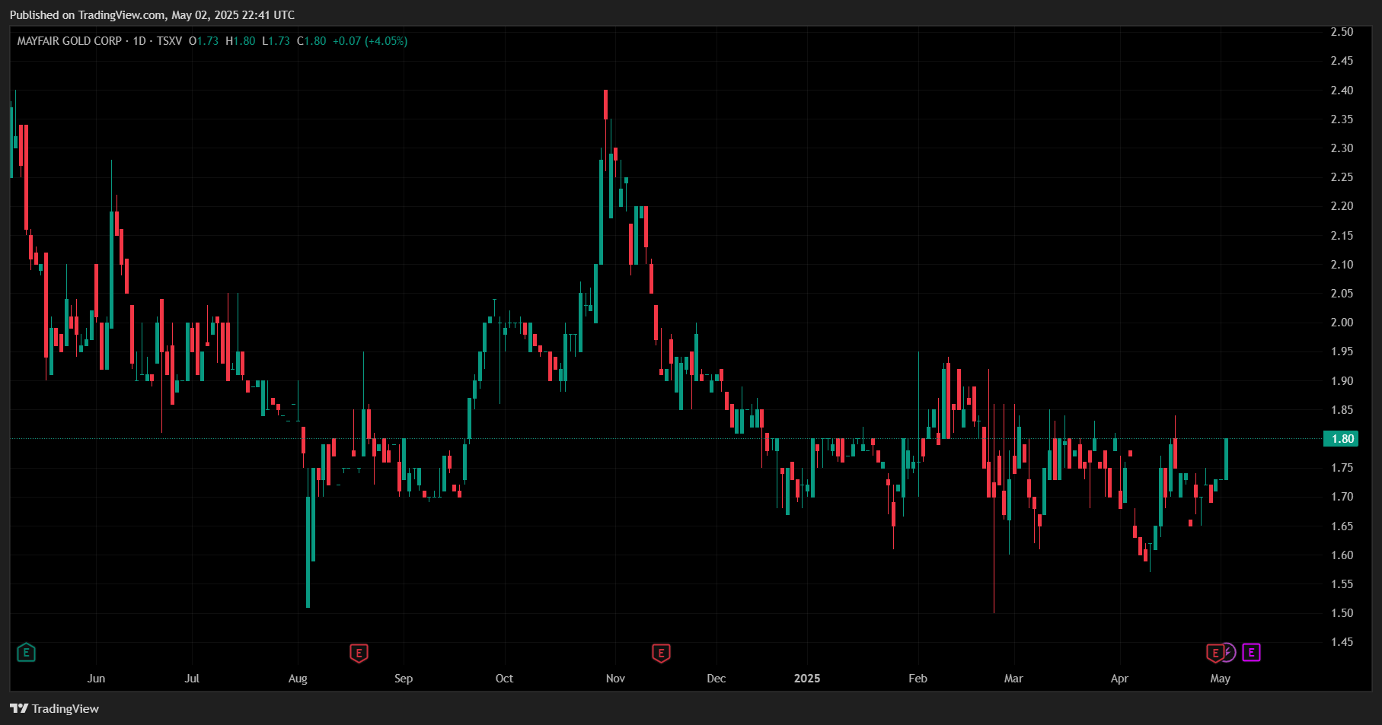The width and height of the screenshot is (1382, 725).
Task: Click the red earnings E marker near May
Action: tap(1215, 653)
